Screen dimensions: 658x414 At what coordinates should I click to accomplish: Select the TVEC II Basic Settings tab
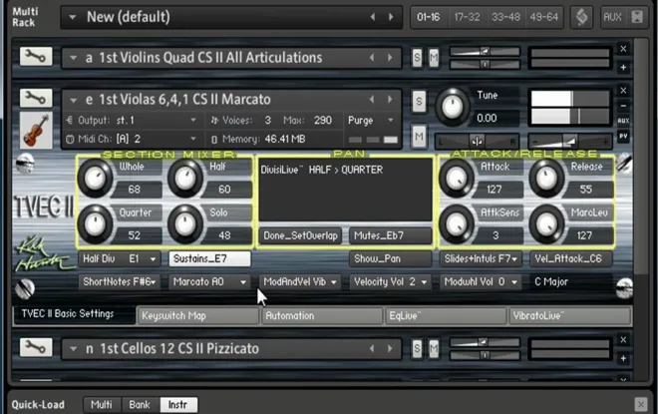[74, 313]
